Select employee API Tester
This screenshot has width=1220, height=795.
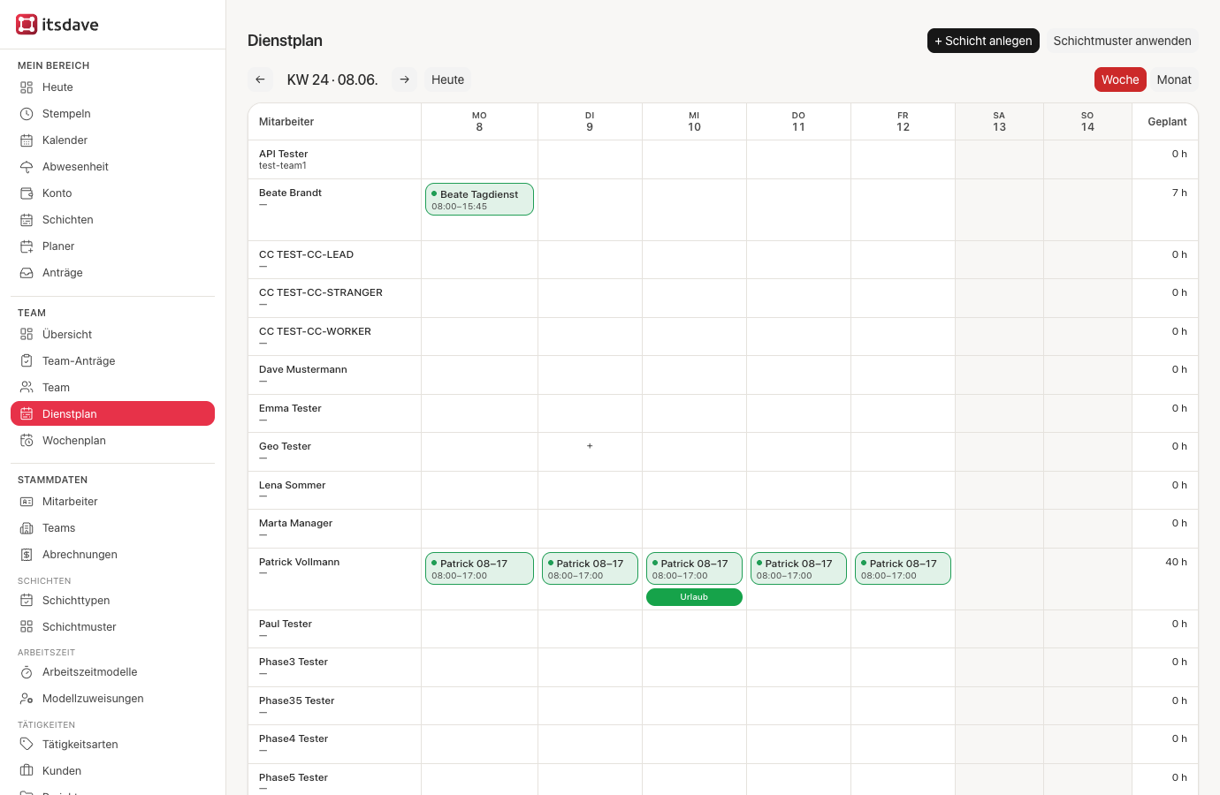pos(283,154)
